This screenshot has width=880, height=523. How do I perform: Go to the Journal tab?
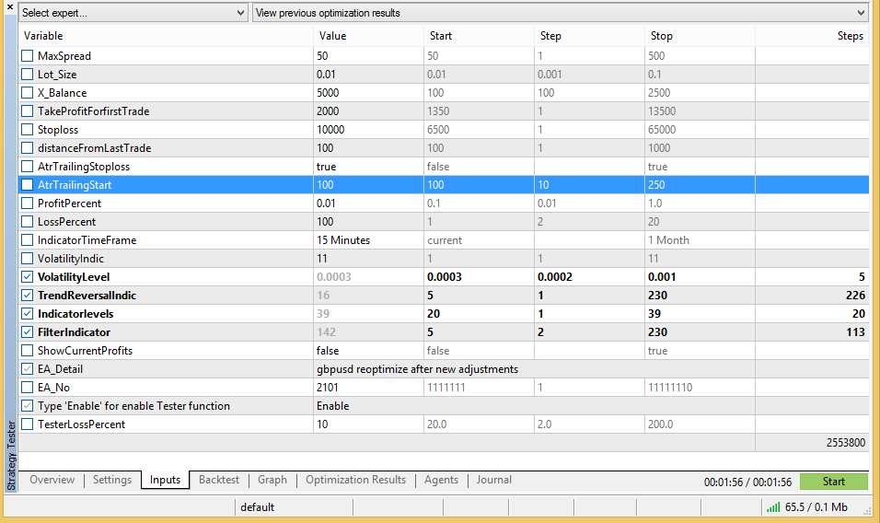(x=494, y=480)
